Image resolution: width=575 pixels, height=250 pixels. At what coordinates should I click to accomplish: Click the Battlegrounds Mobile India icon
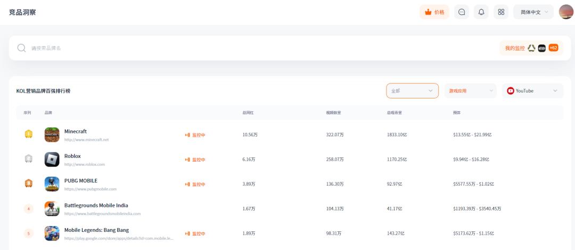pos(52,209)
